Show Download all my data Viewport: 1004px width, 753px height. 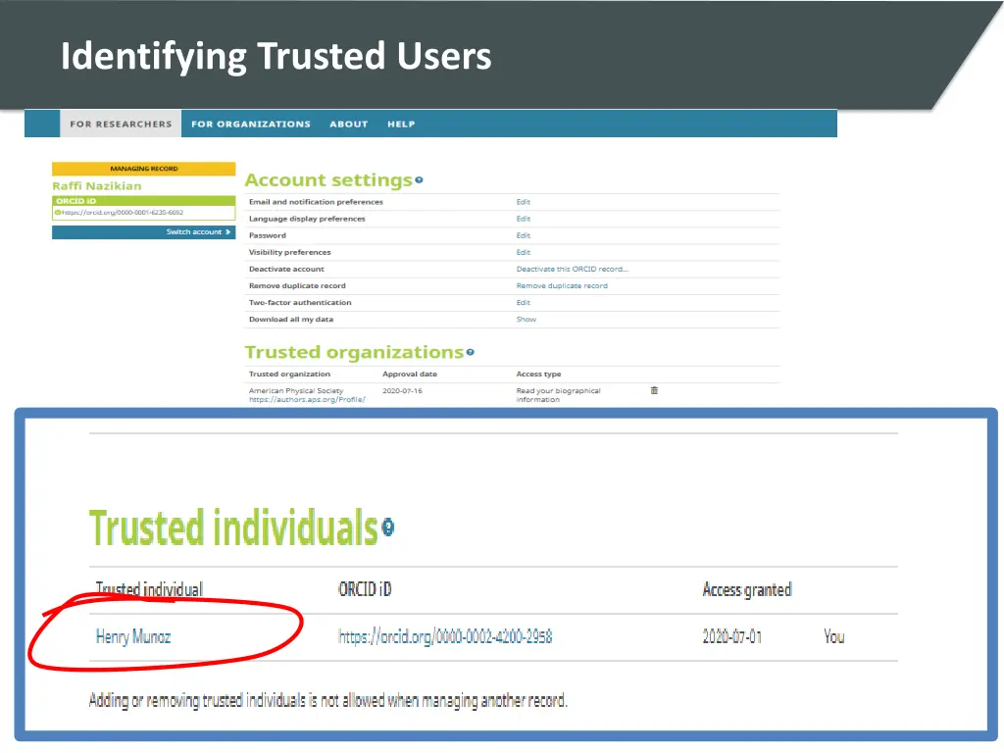(x=527, y=319)
